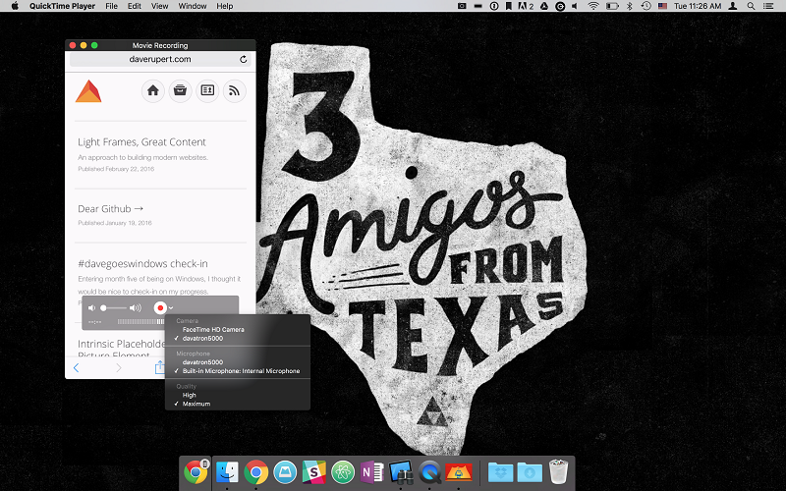
Task: Tap the share icon in bottom toolbar
Action: pos(159,368)
